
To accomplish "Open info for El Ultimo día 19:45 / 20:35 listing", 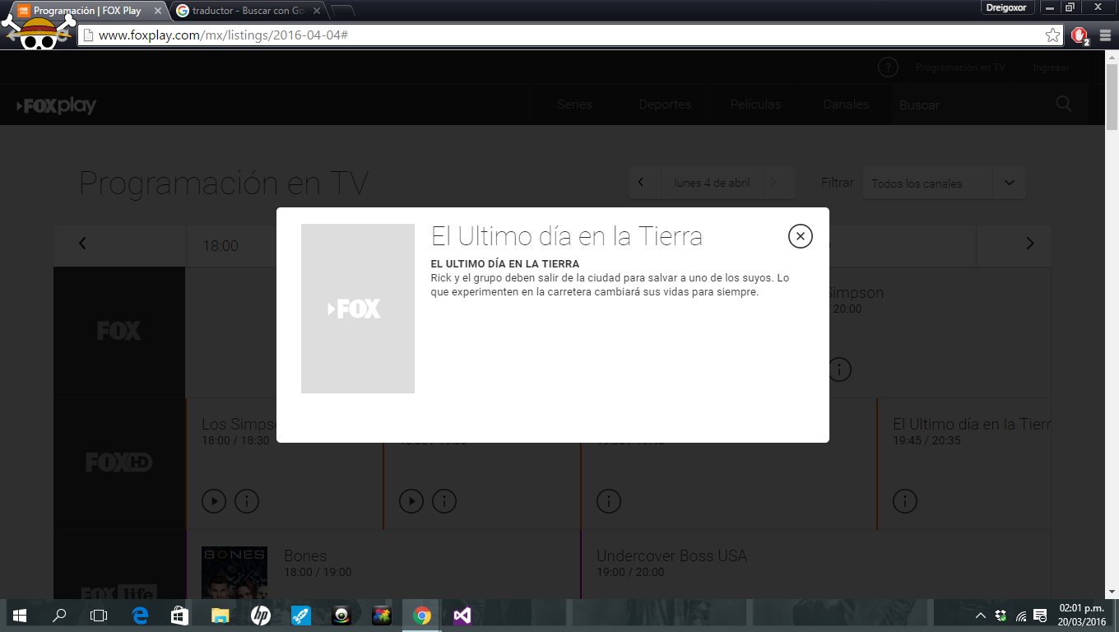I will tap(905, 500).
